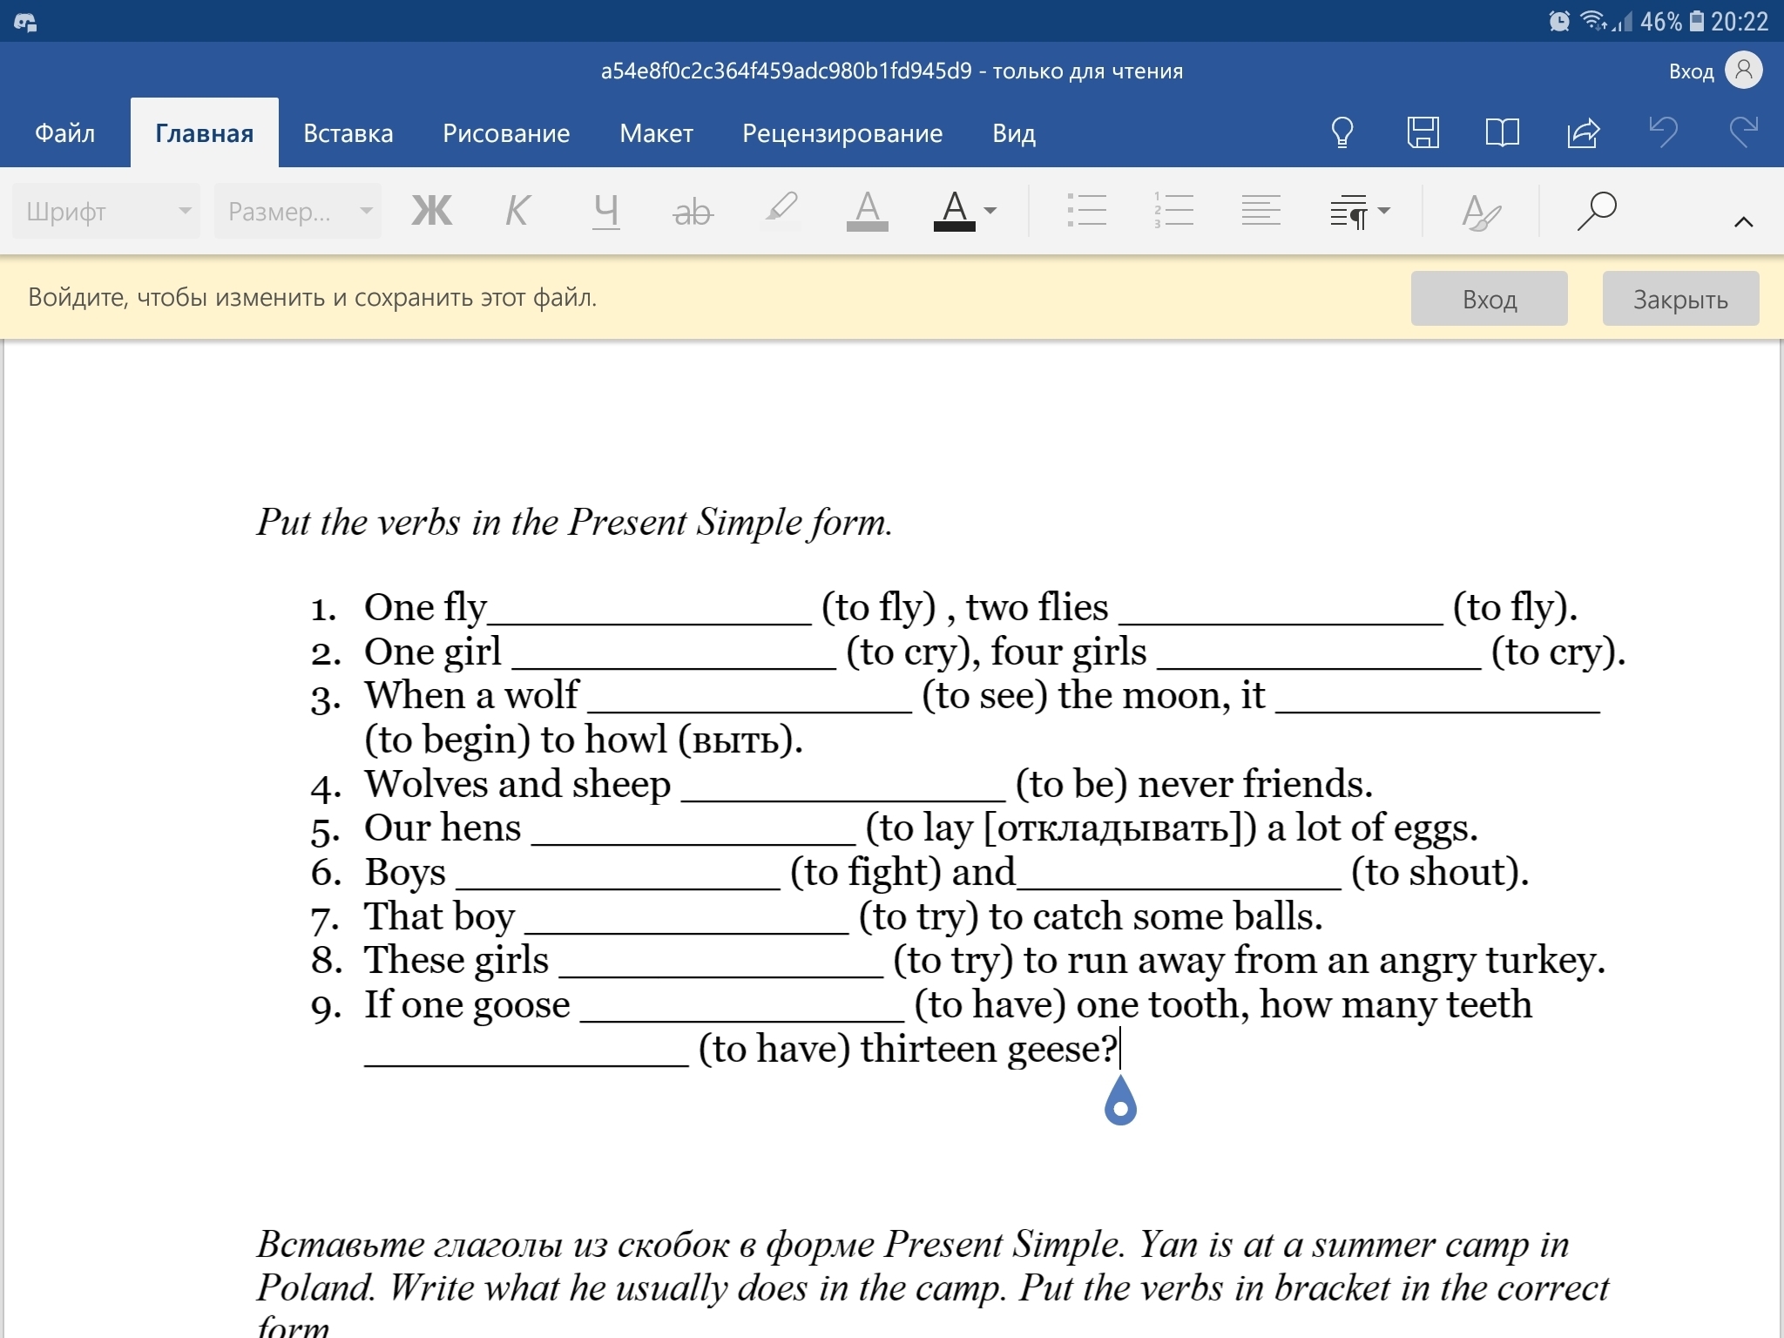
Task: Open the text styles pen icon
Action: pyautogui.click(x=1481, y=211)
